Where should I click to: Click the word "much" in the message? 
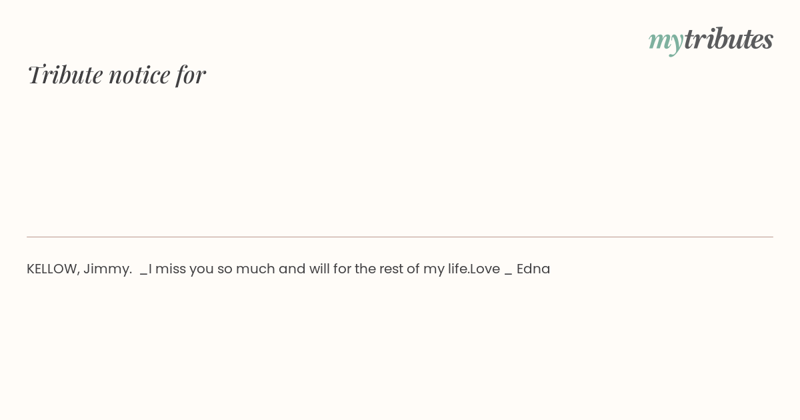(x=253, y=269)
